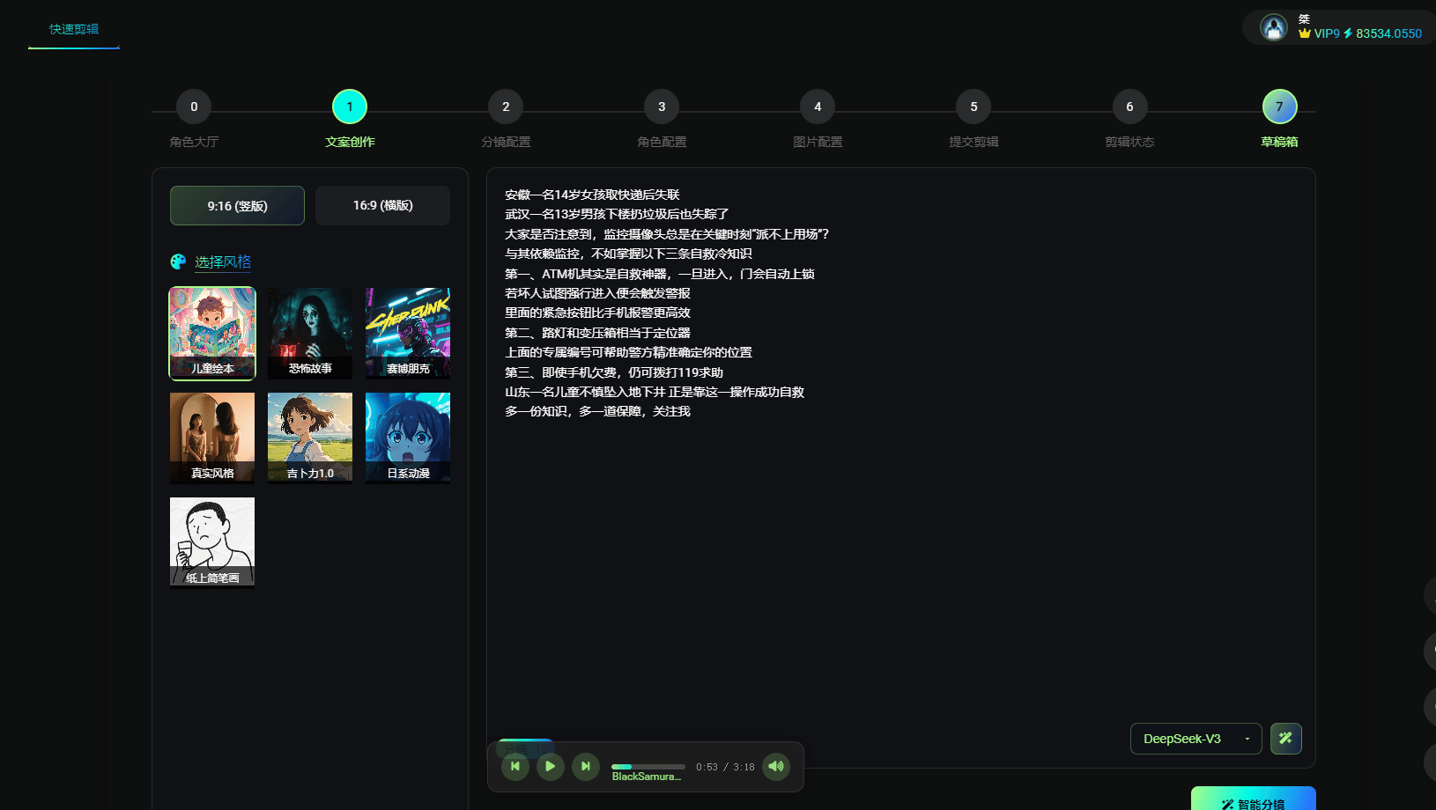Click the 智能分镜 button

click(1253, 800)
